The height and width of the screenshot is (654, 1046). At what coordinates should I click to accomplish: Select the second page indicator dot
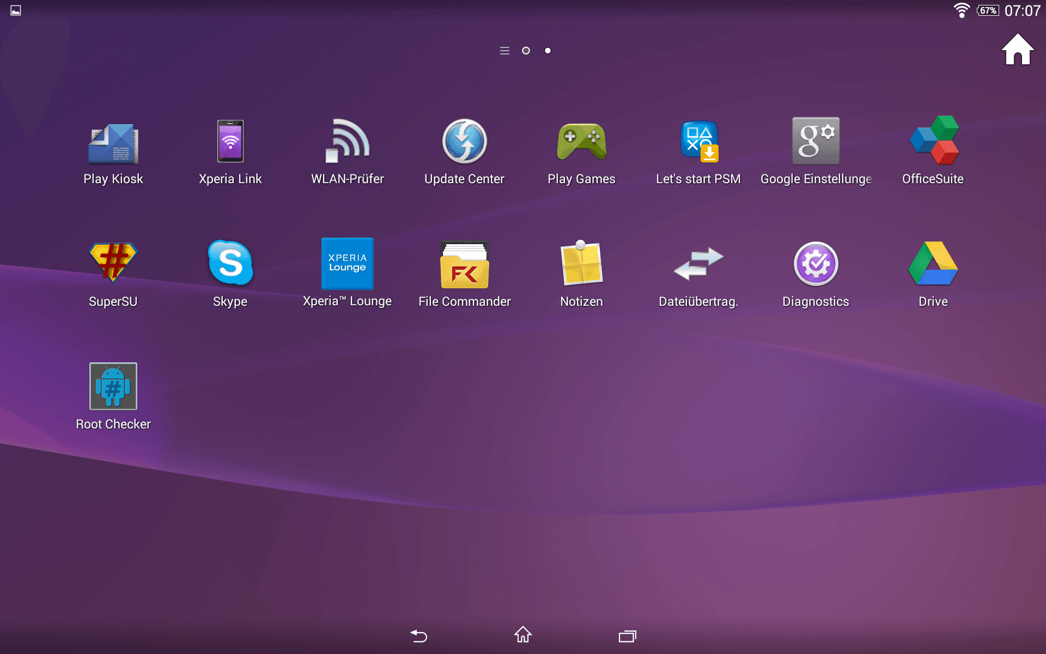click(x=548, y=51)
